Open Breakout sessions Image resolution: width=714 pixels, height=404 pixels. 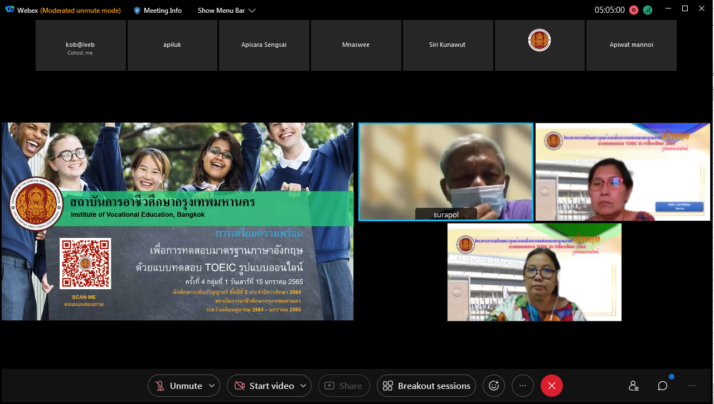[427, 386]
